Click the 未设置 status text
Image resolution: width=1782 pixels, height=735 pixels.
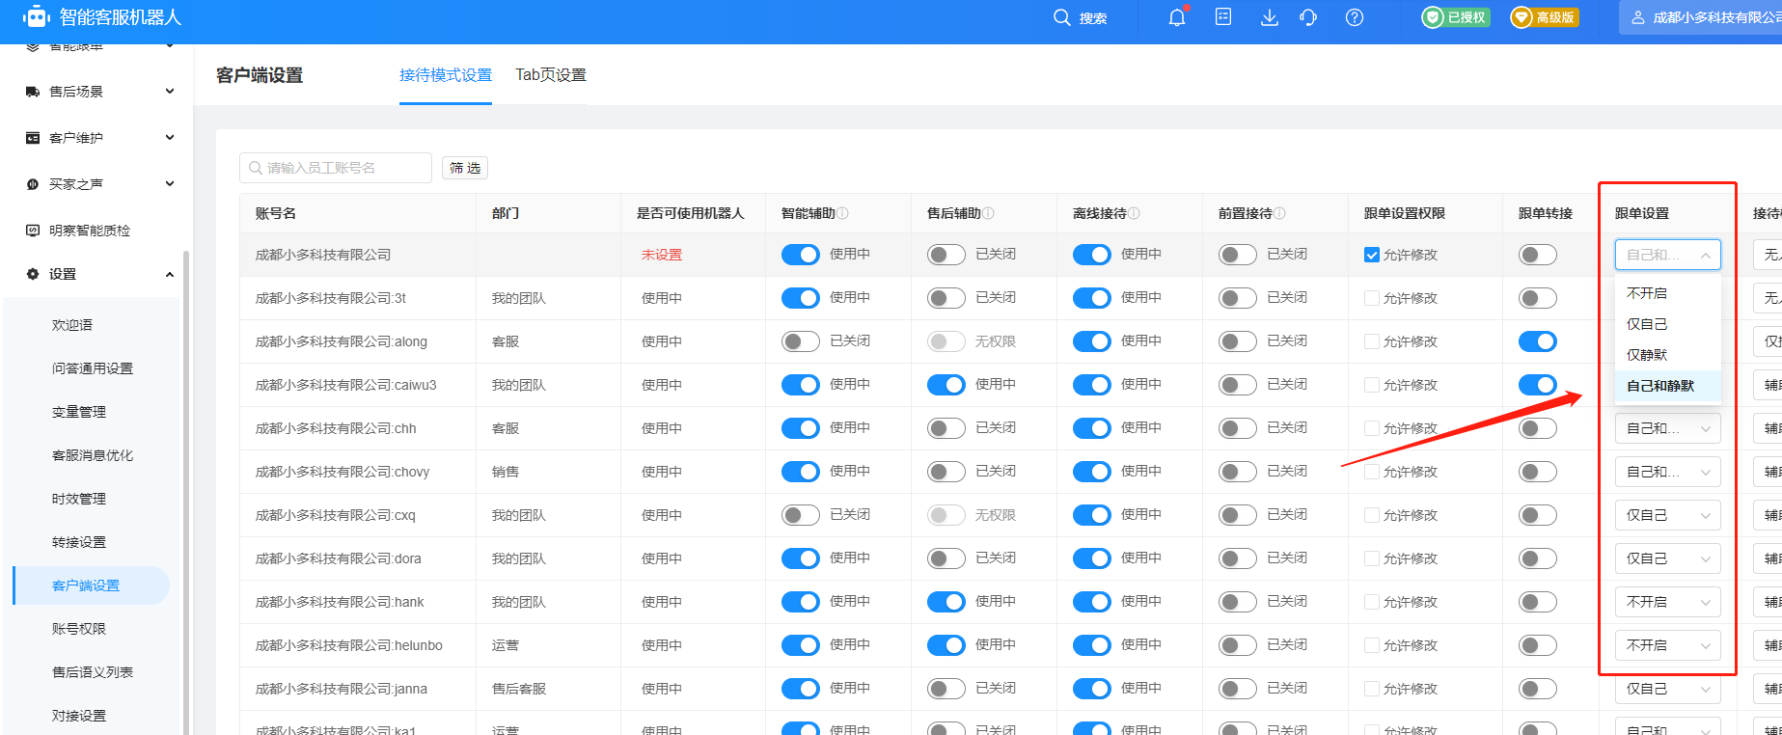[x=662, y=255]
